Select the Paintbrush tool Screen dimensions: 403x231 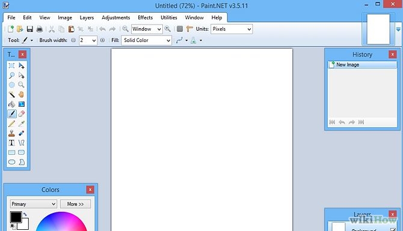(11, 114)
